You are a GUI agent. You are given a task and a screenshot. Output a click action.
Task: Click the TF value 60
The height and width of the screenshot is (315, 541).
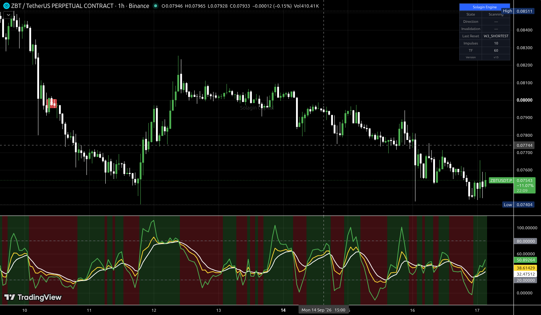496,51
